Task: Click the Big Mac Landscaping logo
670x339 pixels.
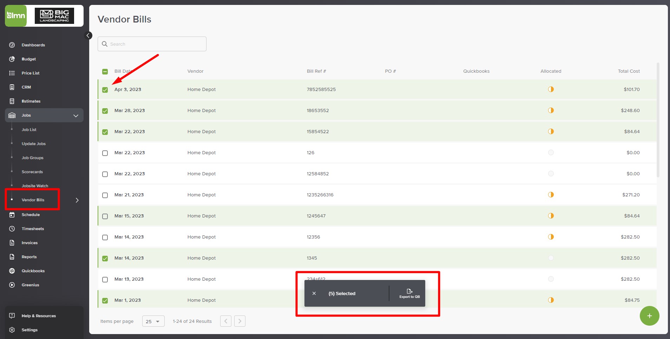Action: 54,16
